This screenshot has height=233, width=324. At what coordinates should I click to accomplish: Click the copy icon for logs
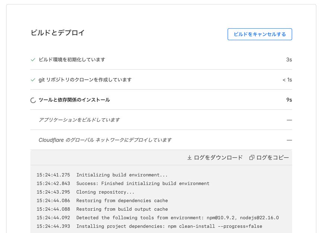click(x=252, y=158)
